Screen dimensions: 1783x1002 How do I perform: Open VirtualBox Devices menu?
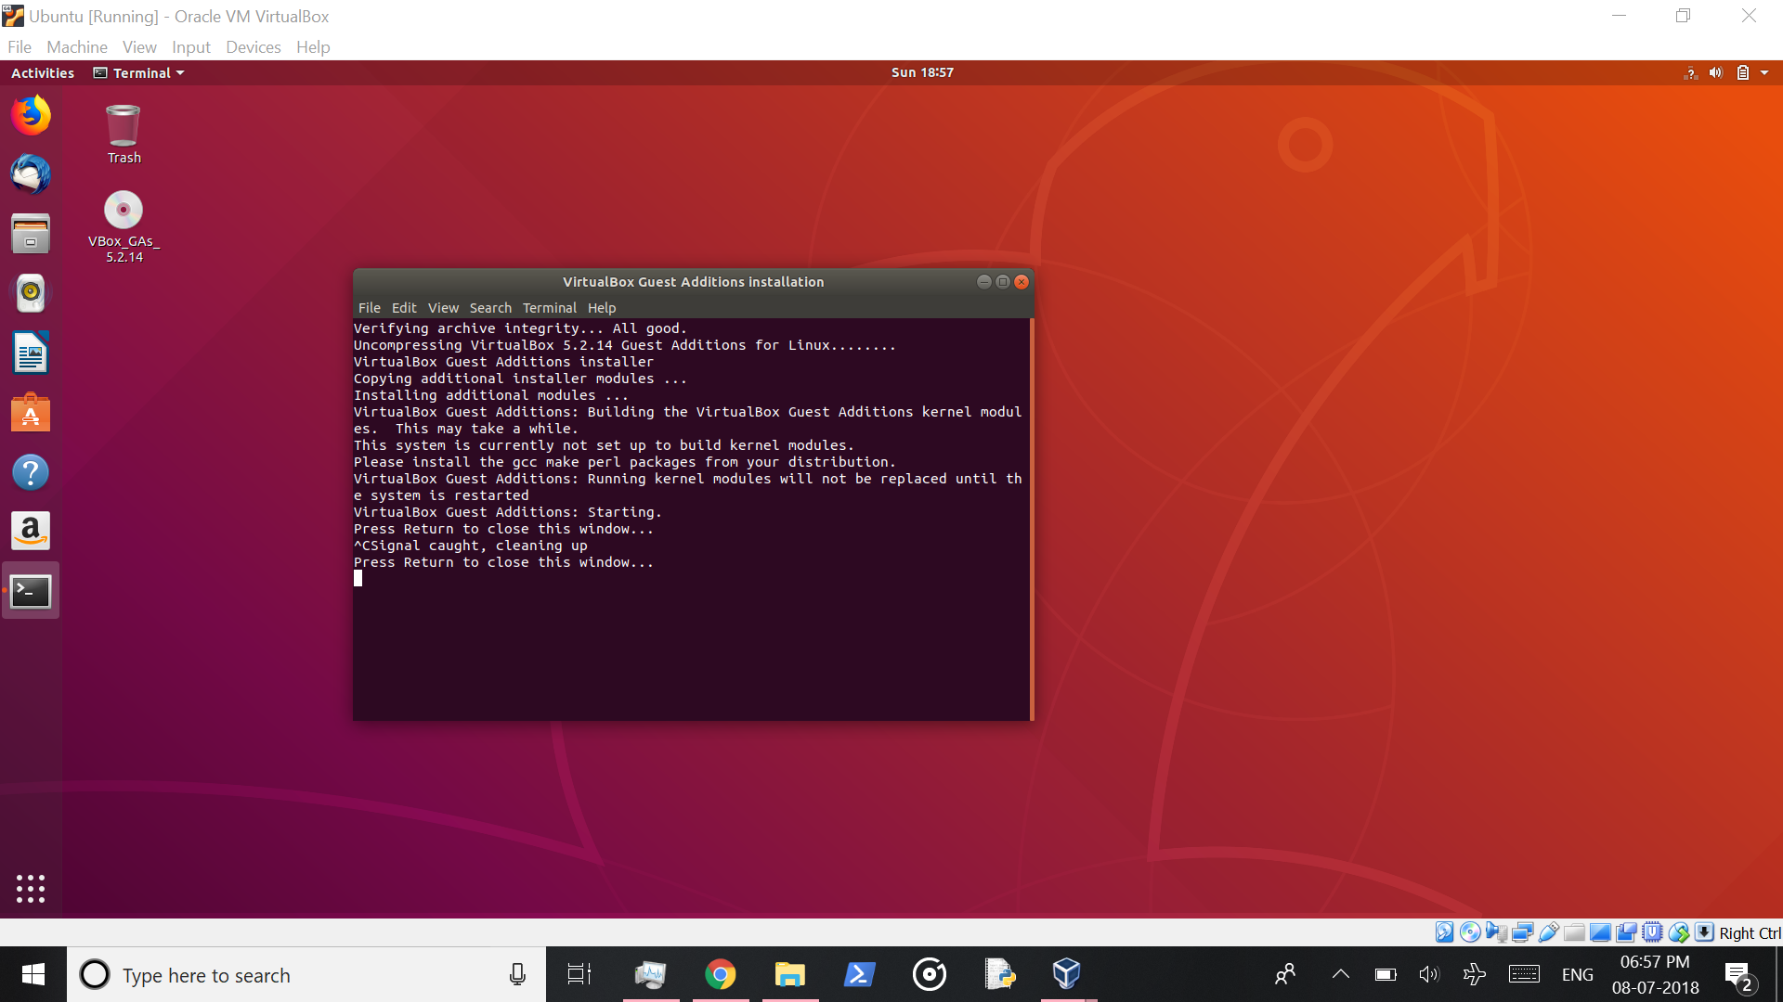click(254, 46)
